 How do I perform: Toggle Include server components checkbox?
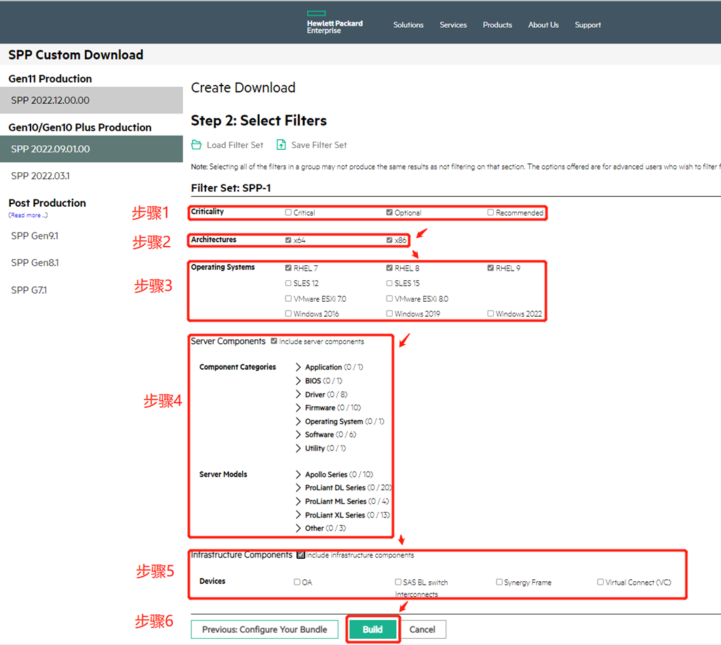click(x=274, y=341)
